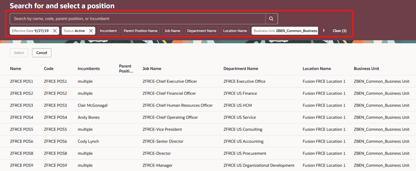Click the magnifier search icon
This screenshot has width=416, height=171.
(x=271, y=19)
